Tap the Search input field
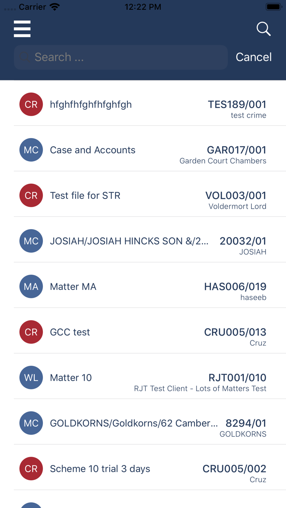The image size is (286, 508). (121, 57)
